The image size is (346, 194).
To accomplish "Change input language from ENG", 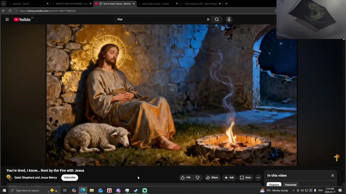I will [321, 190].
